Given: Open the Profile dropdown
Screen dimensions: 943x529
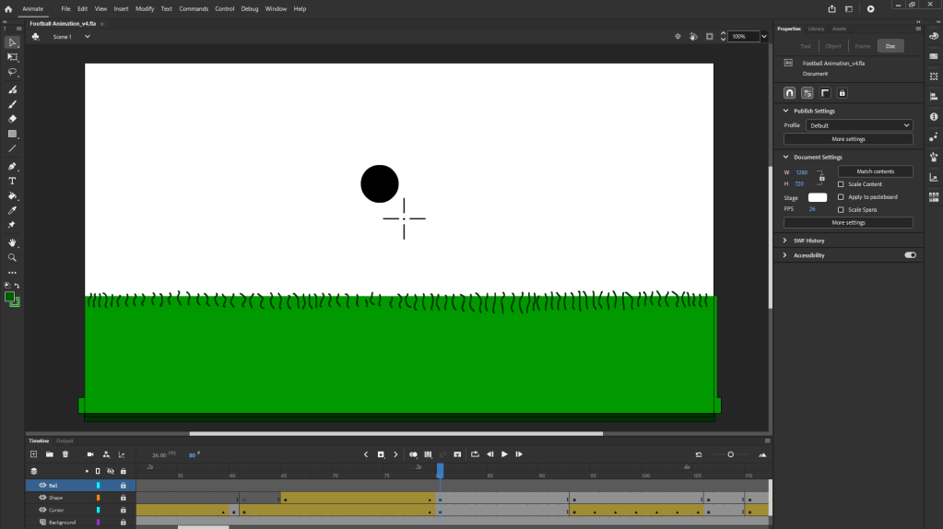Looking at the screenshot, I should (x=859, y=125).
